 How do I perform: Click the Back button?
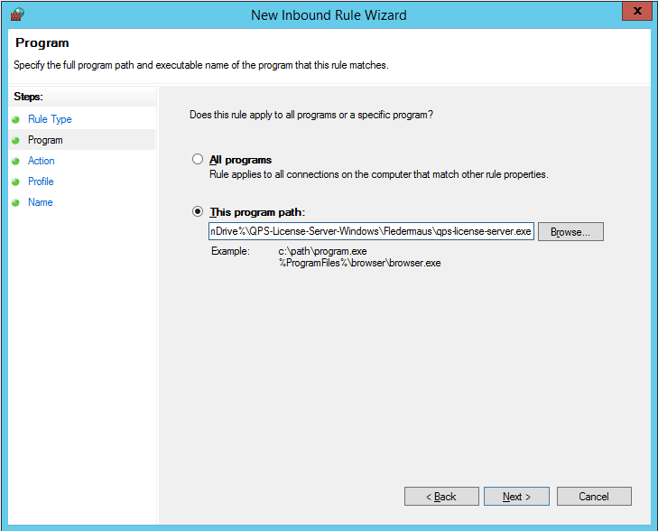pyautogui.click(x=441, y=497)
